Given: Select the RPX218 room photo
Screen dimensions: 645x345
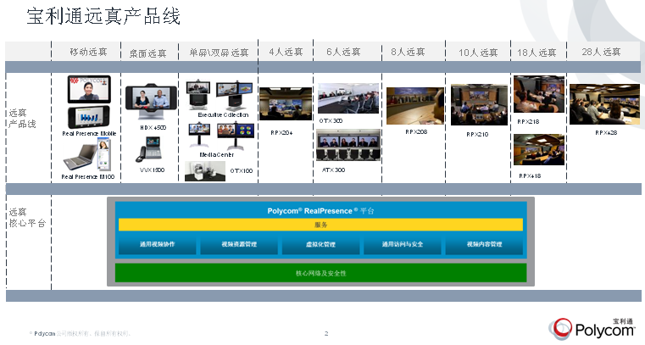Looking at the screenshot, I should 539,94.
